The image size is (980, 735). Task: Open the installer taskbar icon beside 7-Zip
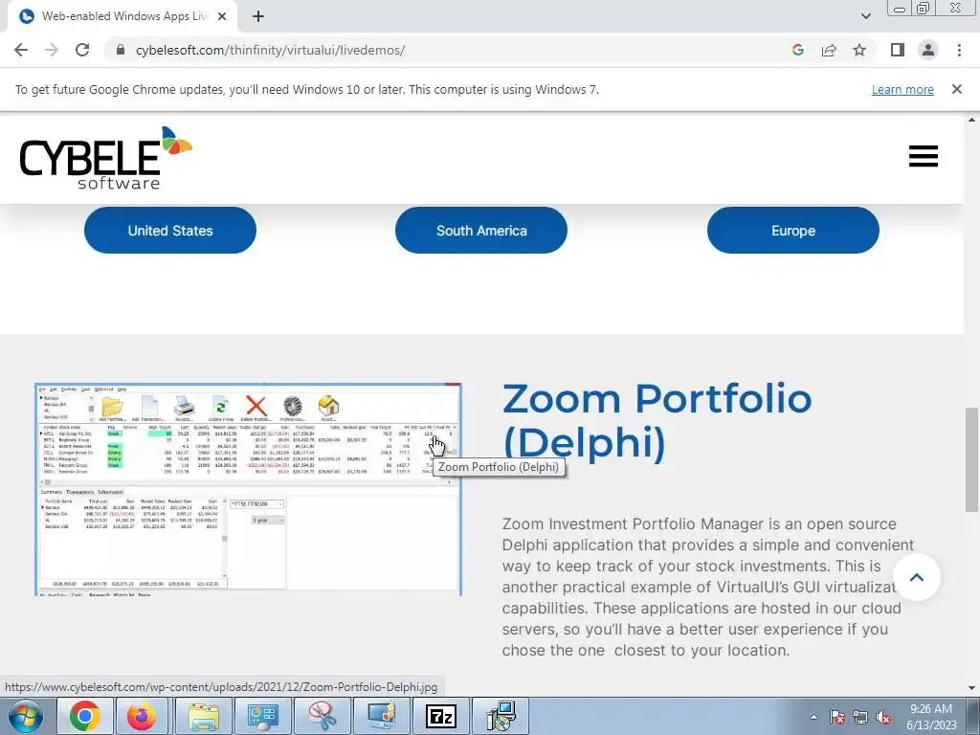501,716
